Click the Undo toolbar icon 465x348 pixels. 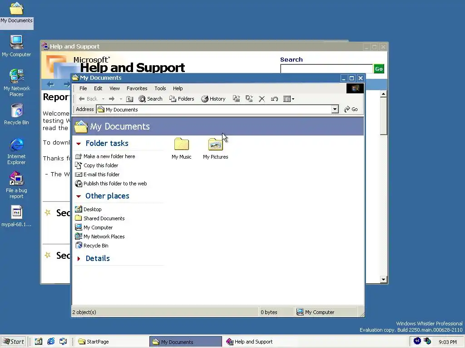point(274,99)
